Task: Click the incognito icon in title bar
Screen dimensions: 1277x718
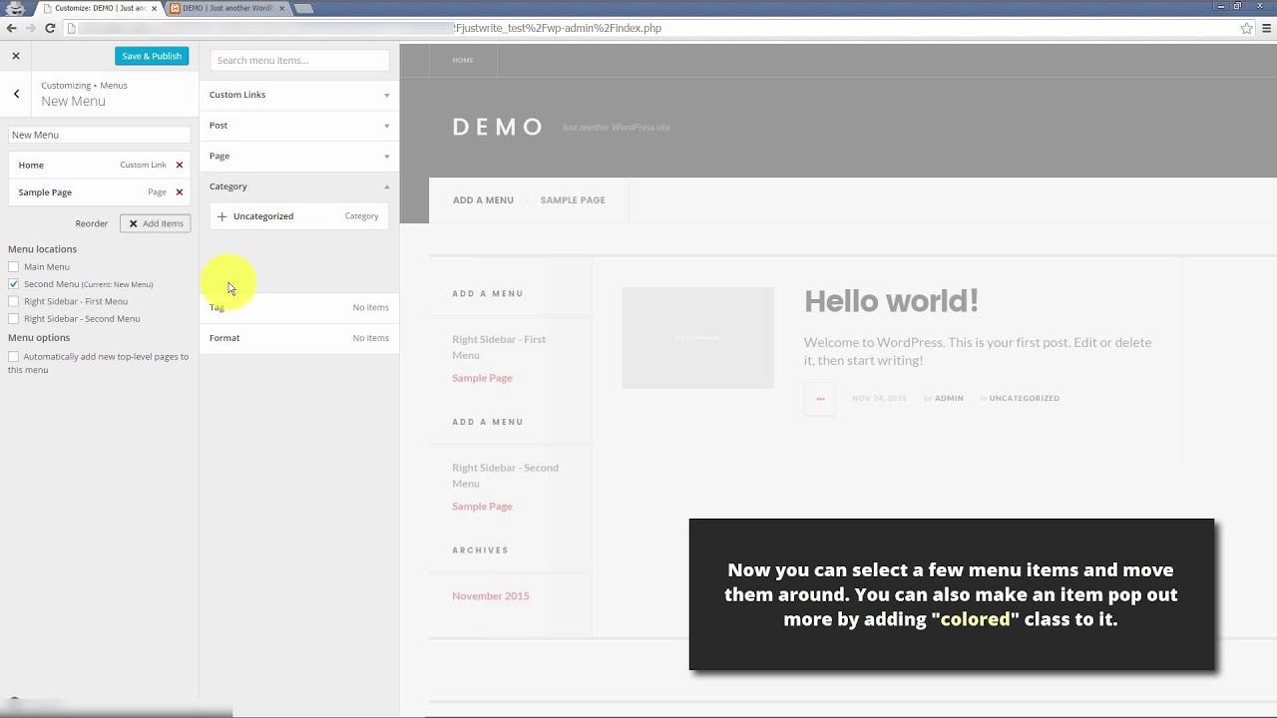Action: point(14,8)
